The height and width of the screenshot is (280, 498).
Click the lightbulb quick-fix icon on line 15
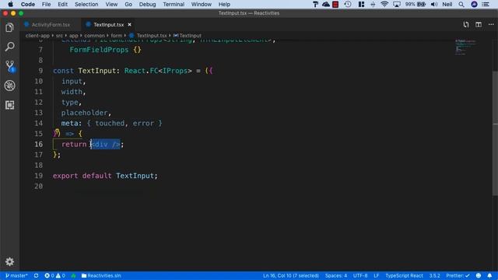(x=57, y=132)
